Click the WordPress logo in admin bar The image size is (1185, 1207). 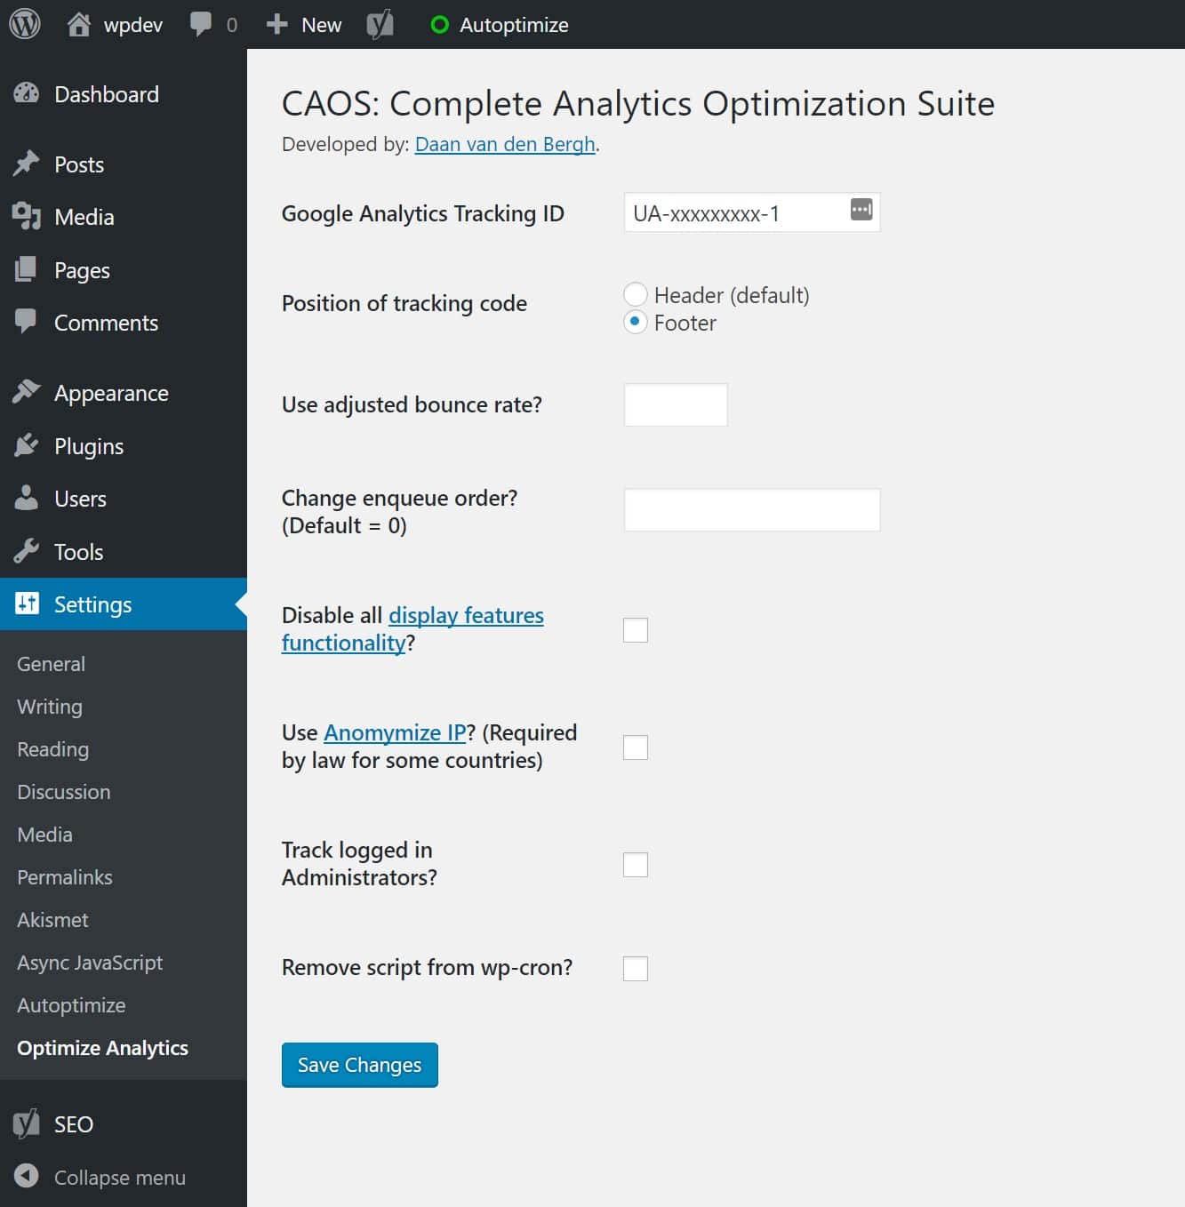pos(24,24)
